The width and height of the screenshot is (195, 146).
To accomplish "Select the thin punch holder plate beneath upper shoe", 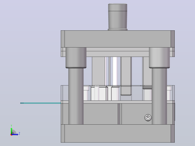I will click(x=118, y=54).
